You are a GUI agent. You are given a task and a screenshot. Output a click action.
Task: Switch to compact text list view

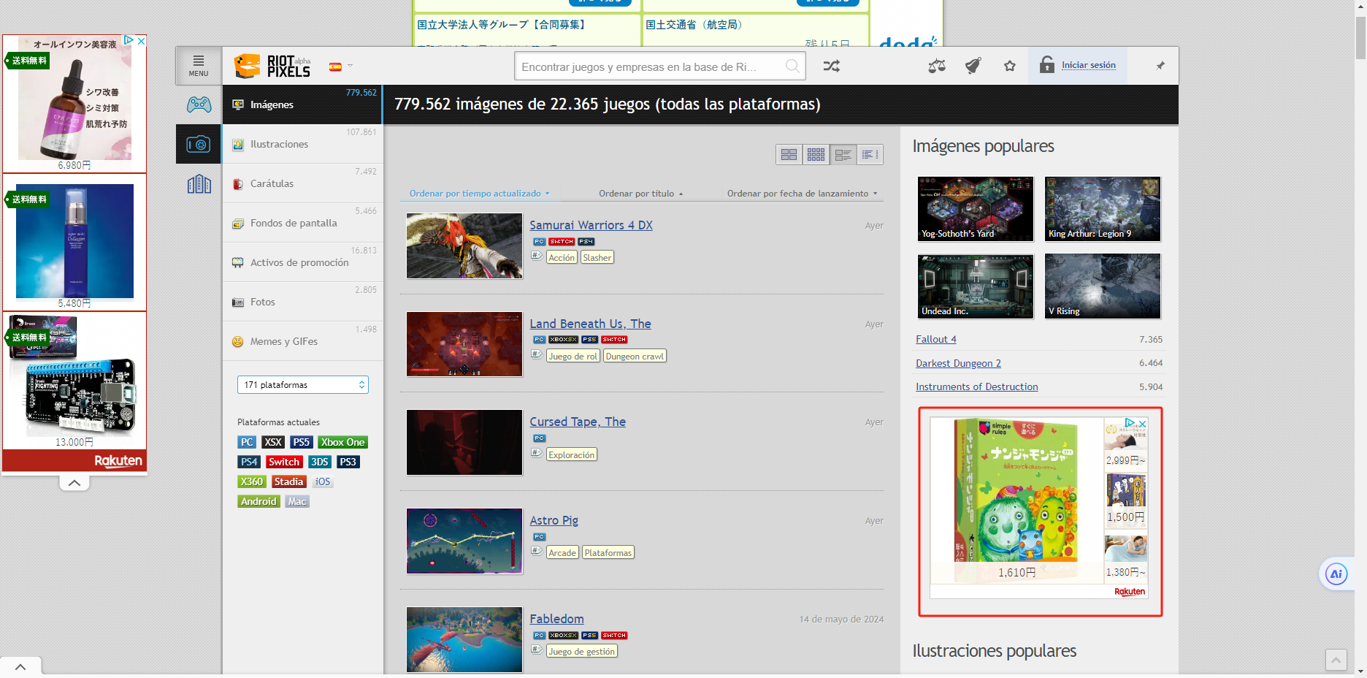click(870, 155)
